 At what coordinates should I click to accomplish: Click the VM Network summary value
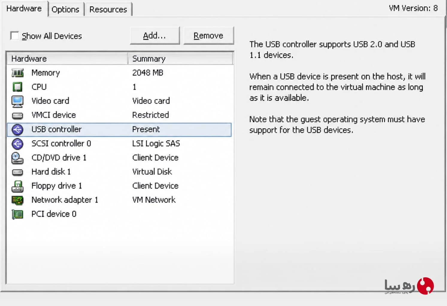pos(154,200)
